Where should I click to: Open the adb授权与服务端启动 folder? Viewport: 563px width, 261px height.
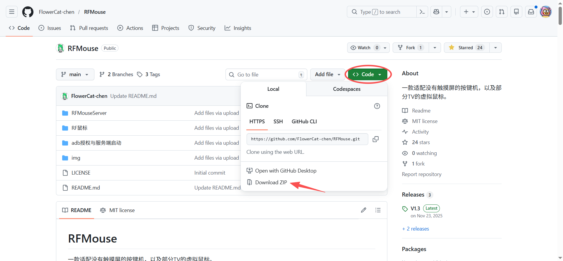click(96, 143)
